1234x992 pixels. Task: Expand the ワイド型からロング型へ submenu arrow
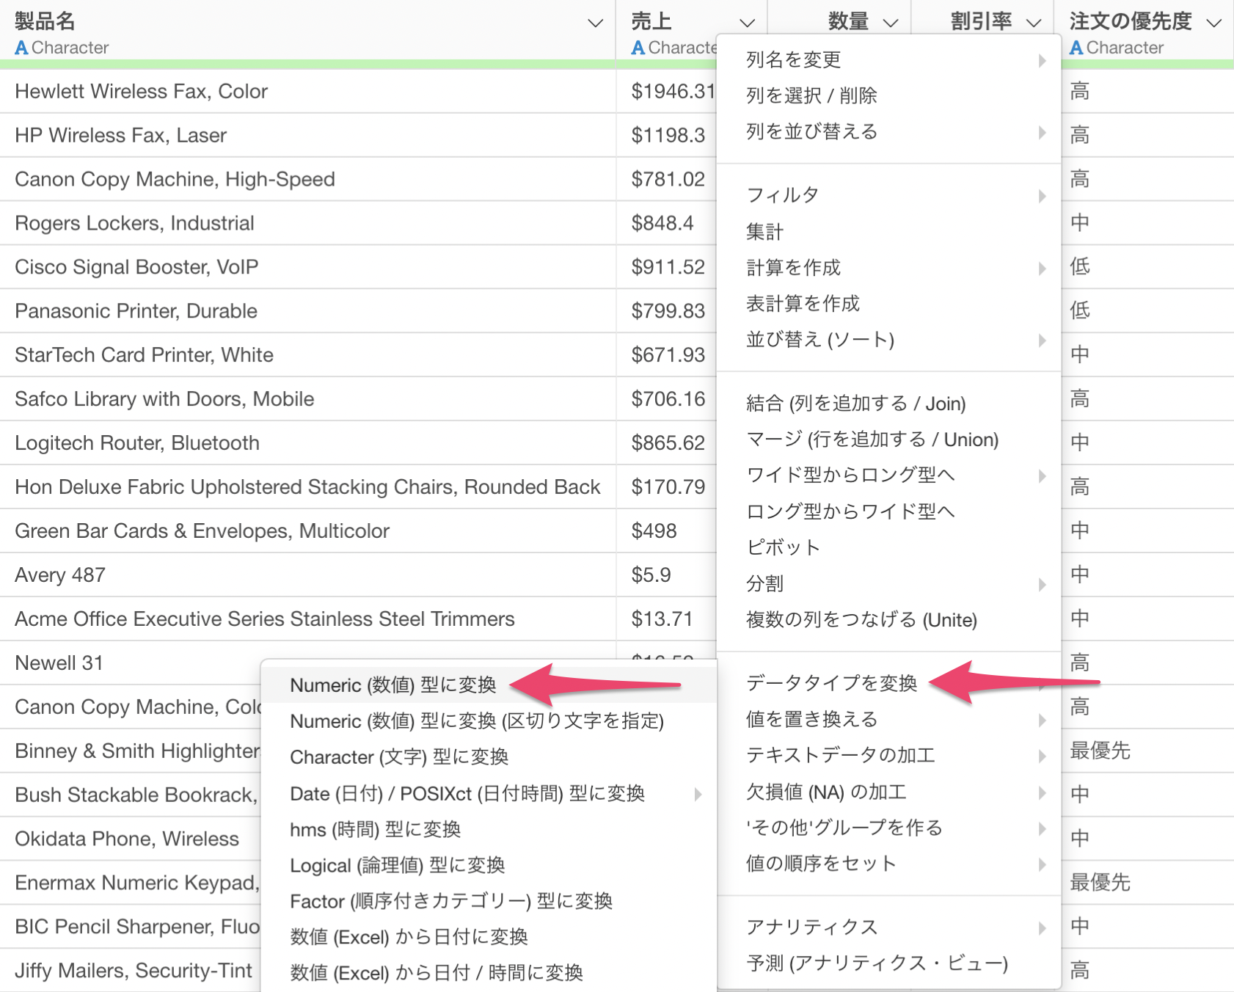tap(1042, 476)
